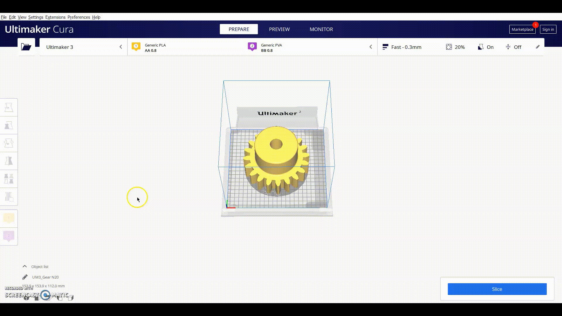Open the File menu
Image resolution: width=562 pixels, height=316 pixels.
[x=4, y=17]
